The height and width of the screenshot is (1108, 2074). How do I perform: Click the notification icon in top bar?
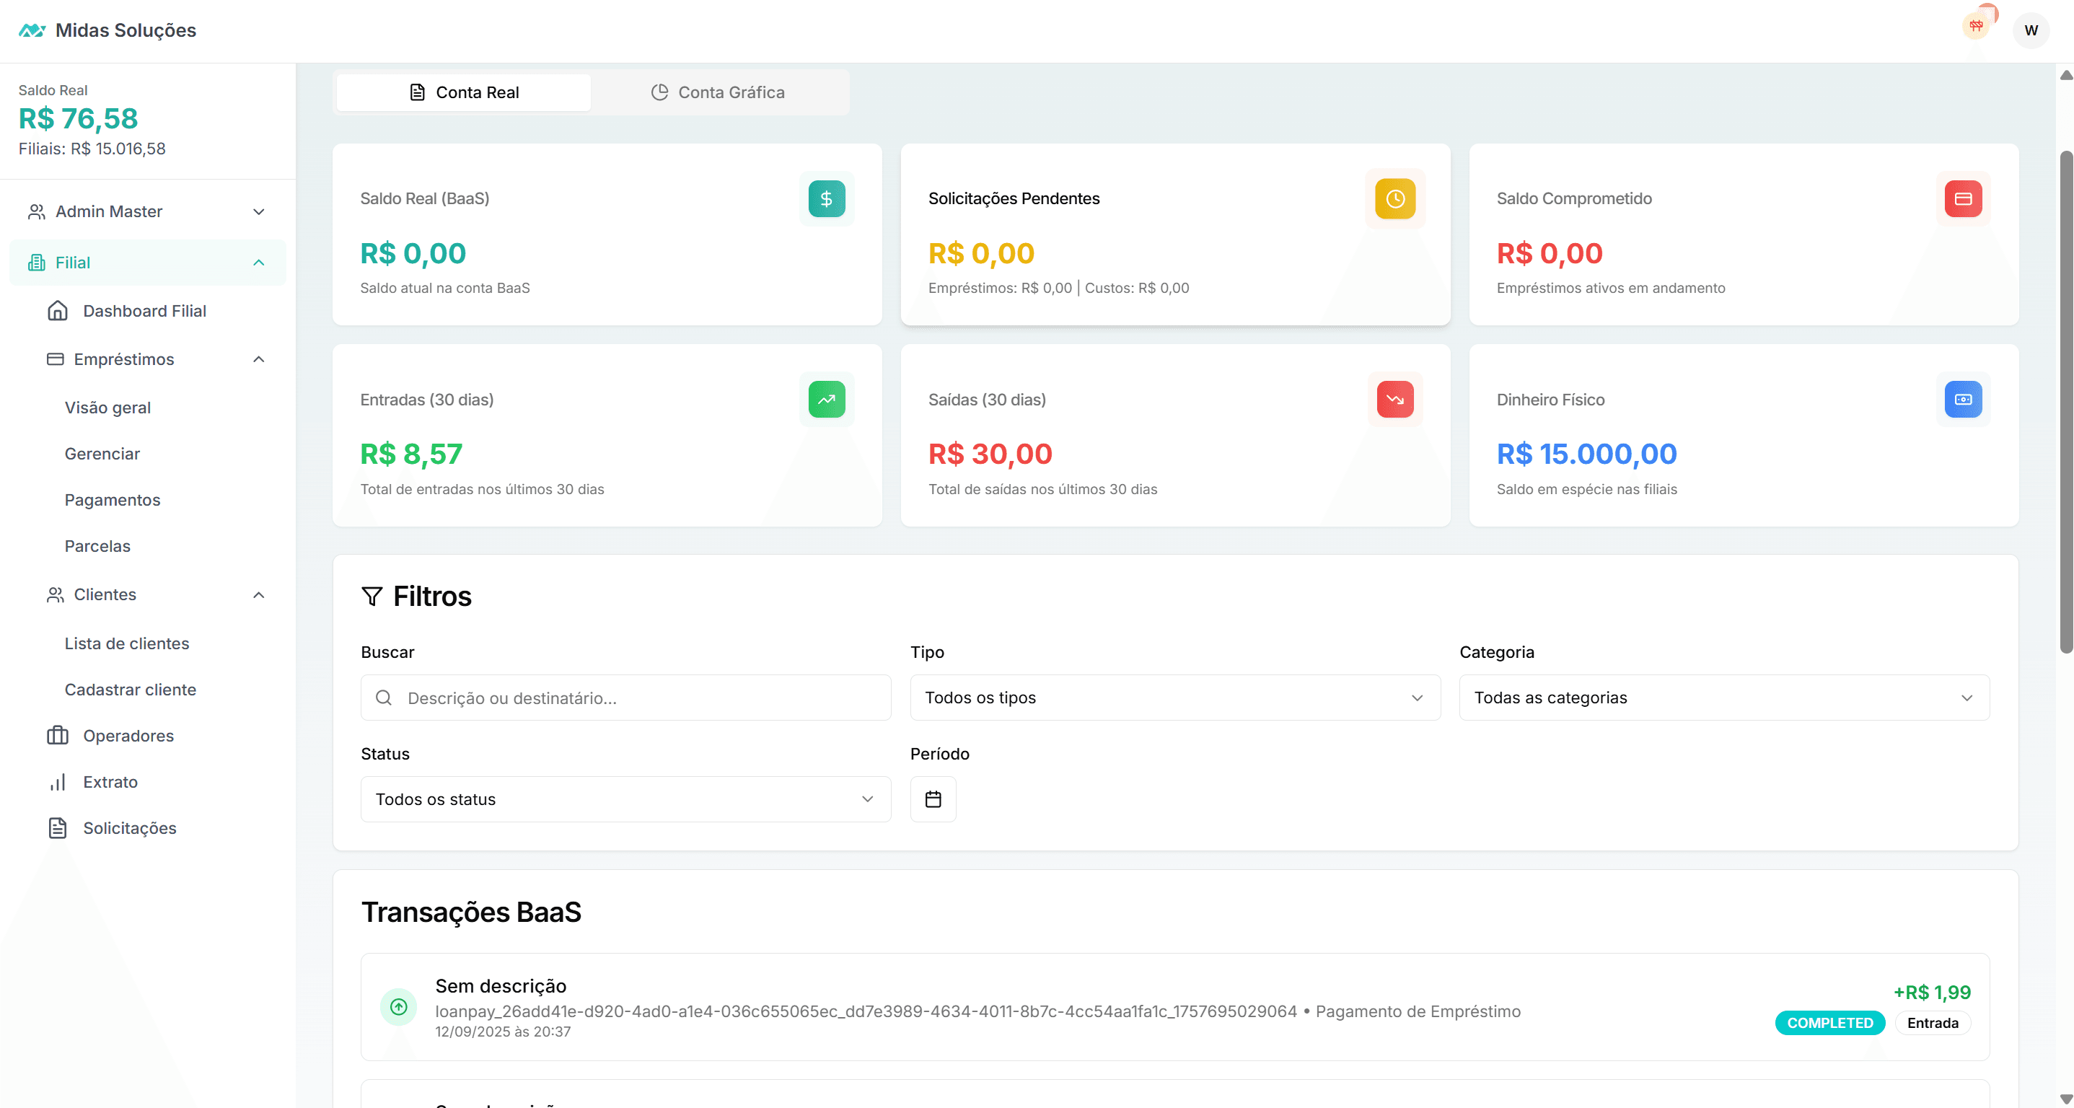1976,26
